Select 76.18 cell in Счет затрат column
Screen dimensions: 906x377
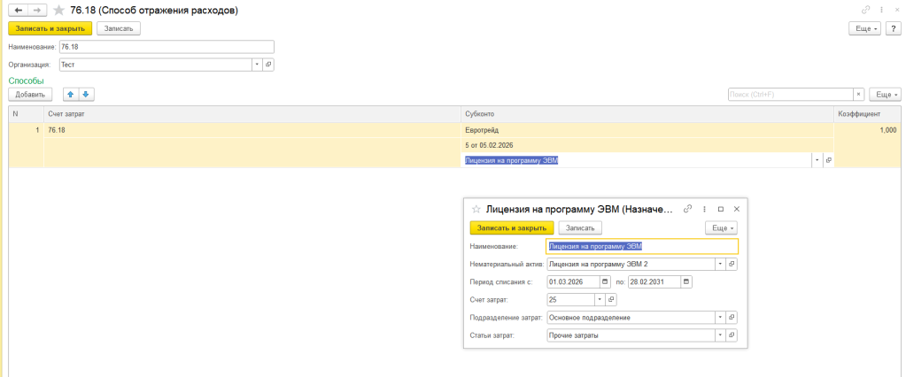tap(252, 130)
